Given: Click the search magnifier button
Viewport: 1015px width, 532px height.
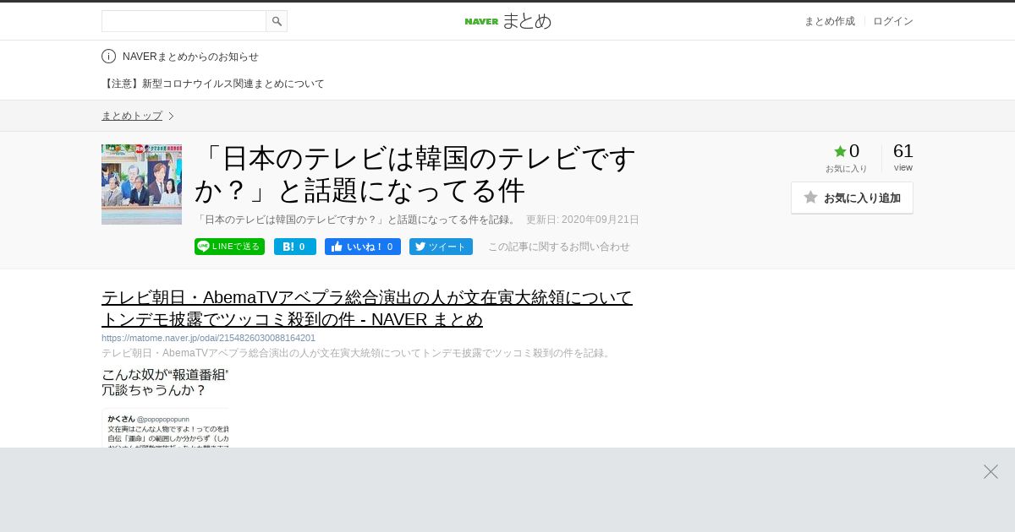Looking at the screenshot, I should pyautogui.click(x=277, y=21).
